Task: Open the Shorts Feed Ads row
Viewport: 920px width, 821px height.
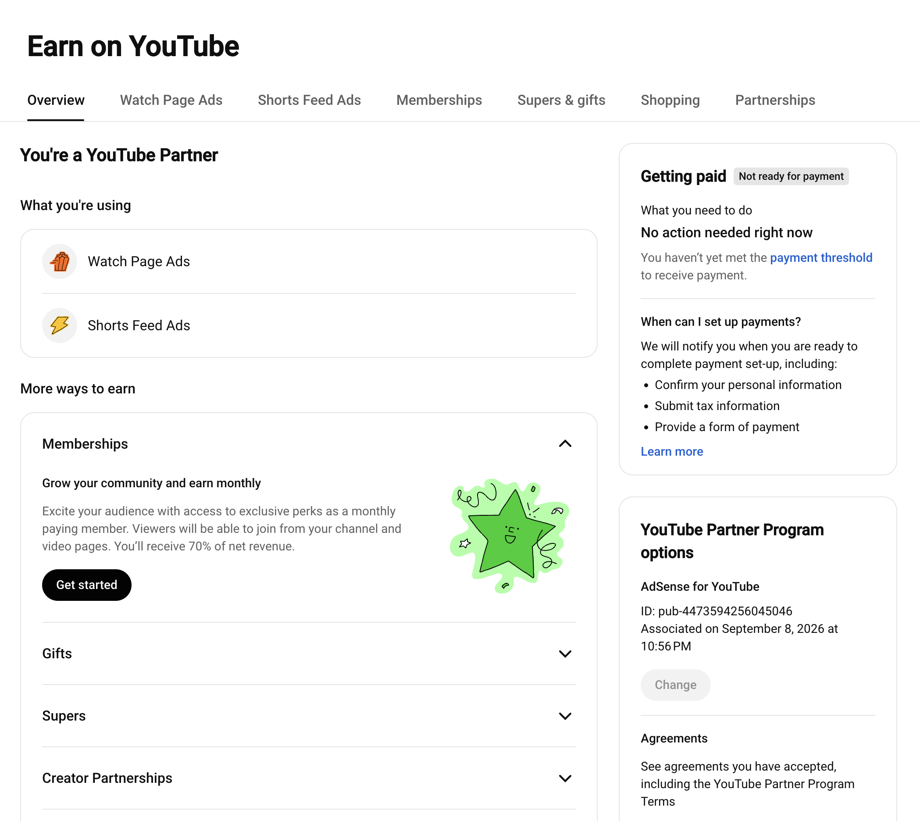Action: click(x=309, y=325)
